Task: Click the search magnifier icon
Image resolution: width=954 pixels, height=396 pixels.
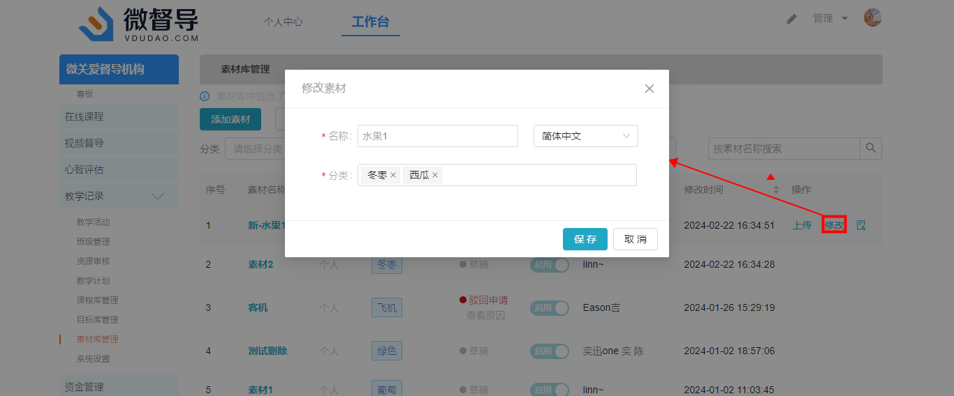Action: tap(870, 148)
